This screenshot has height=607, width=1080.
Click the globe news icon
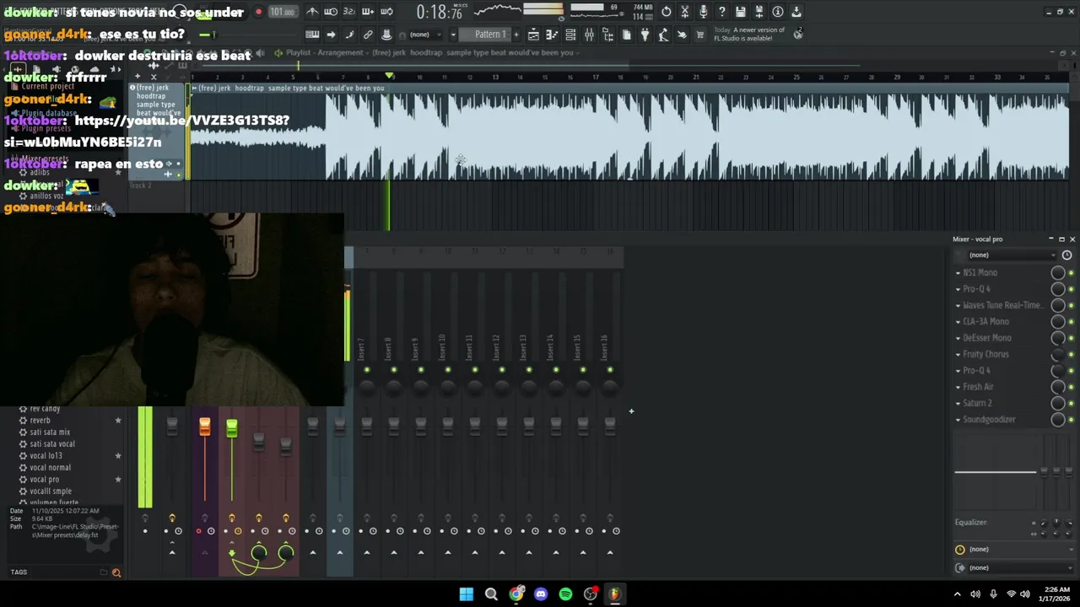click(x=797, y=34)
